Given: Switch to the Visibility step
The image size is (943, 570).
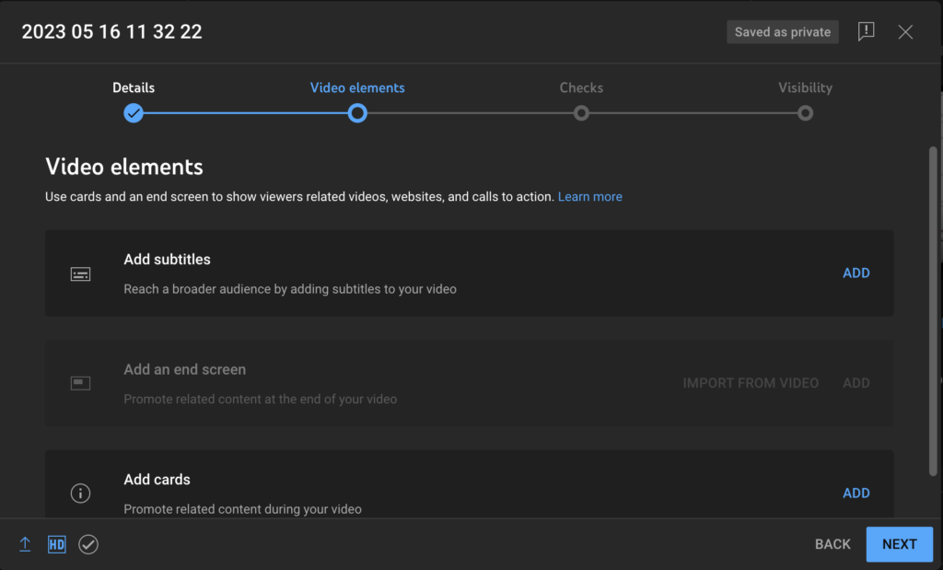Looking at the screenshot, I should pos(805,87).
